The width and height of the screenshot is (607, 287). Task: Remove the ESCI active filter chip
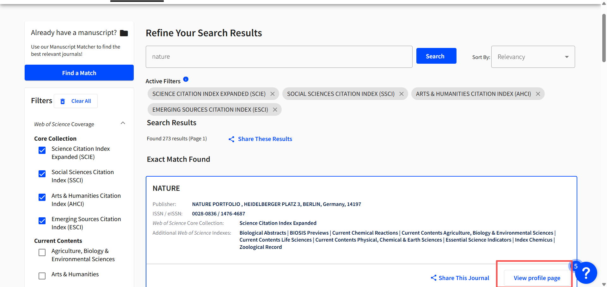[275, 110]
